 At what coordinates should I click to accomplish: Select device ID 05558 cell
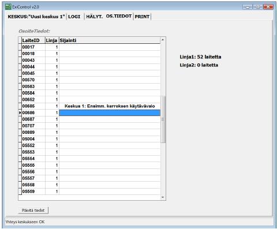point(33,185)
